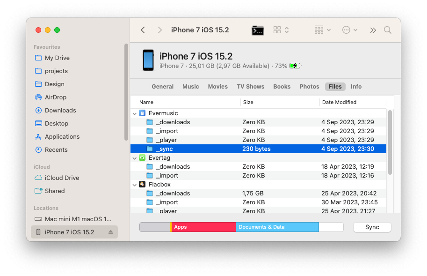Screen dimensions: 427x276
Task: Collapse the Flacbox folder tree
Action: (x=134, y=184)
